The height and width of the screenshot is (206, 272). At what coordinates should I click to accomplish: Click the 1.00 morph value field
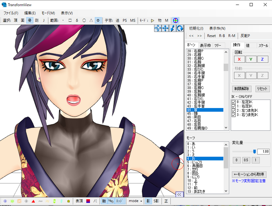pos(263,152)
